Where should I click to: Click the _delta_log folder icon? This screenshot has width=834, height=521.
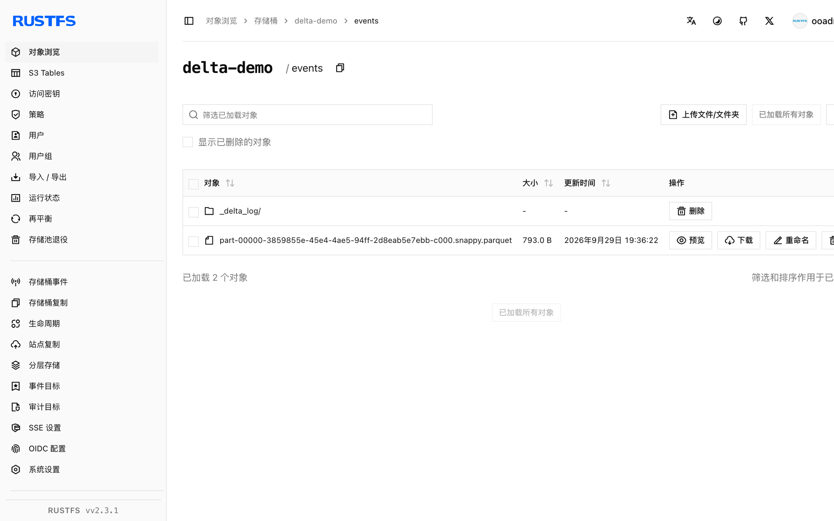coord(209,211)
